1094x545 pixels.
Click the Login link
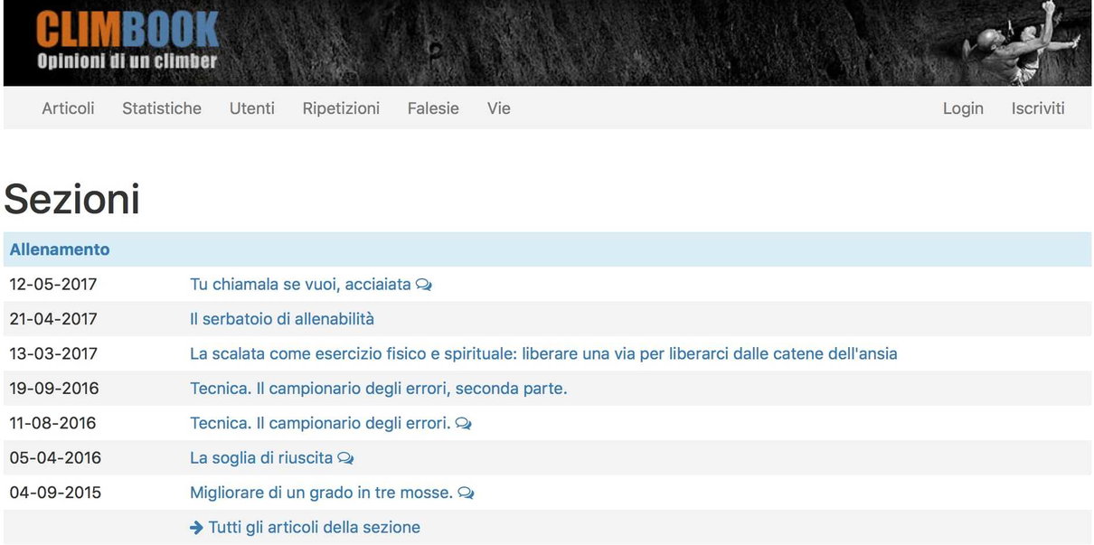pyautogui.click(x=963, y=108)
